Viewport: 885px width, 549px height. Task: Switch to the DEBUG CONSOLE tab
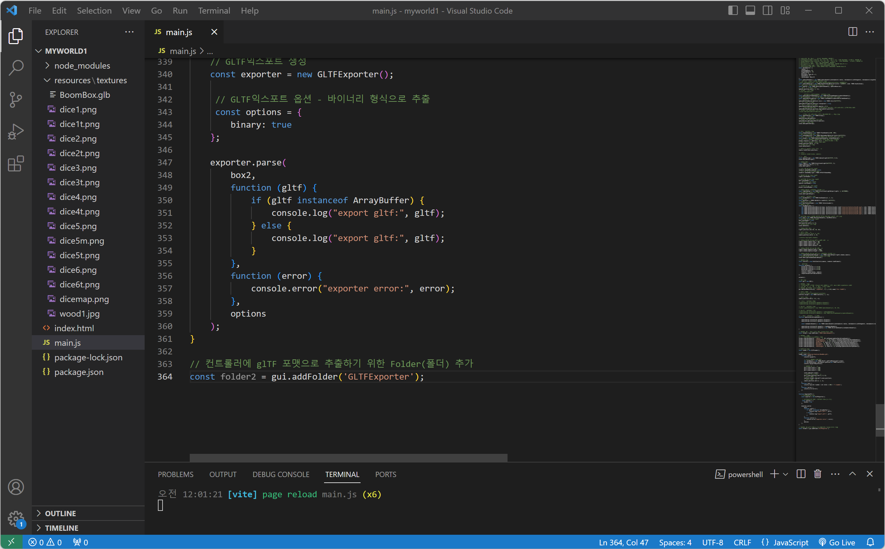281,474
